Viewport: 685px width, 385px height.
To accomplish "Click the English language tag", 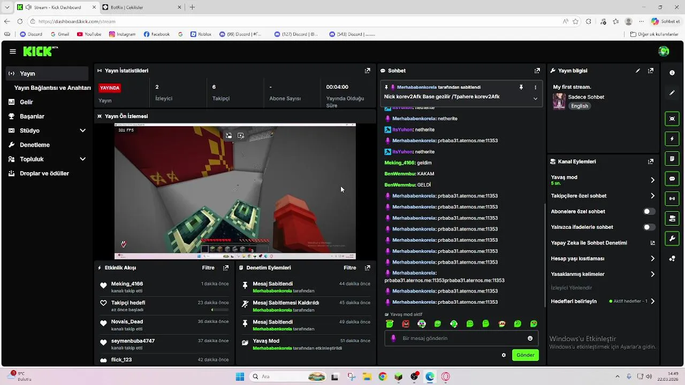I will [x=579, y=106].
